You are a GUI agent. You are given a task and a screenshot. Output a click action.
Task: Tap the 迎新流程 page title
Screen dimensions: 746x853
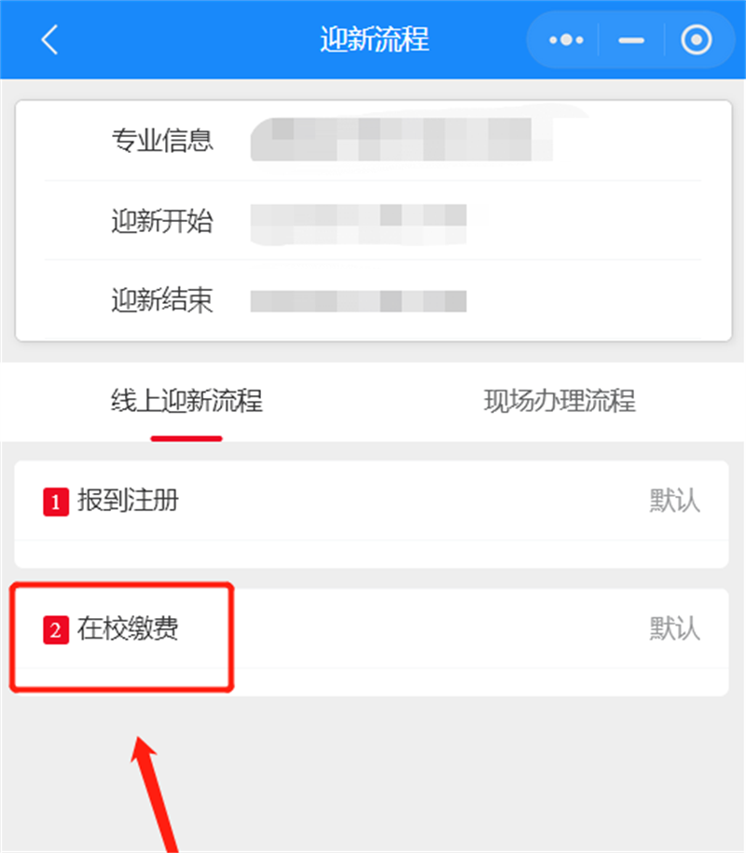374,39
